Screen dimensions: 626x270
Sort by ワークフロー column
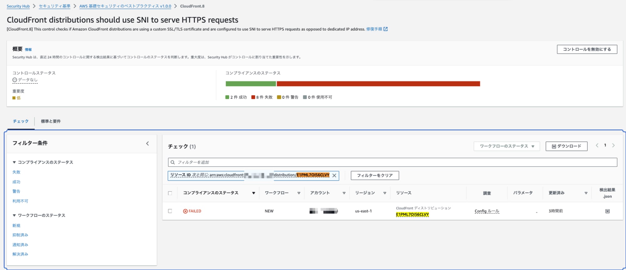pos(299,193)
